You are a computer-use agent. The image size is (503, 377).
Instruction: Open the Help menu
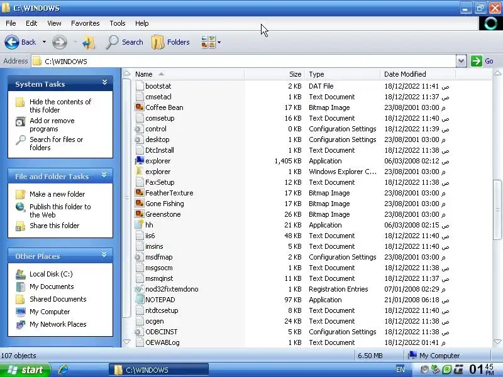(142, 23)
